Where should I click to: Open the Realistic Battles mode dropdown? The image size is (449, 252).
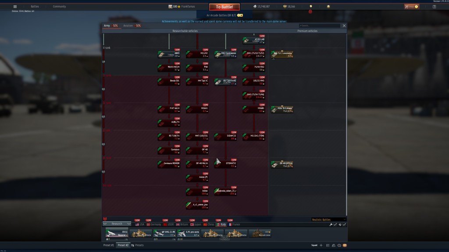tap(329, 220)
